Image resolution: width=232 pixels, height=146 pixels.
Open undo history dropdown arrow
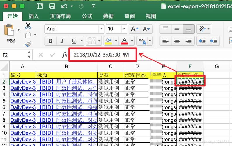coord(72,6)
